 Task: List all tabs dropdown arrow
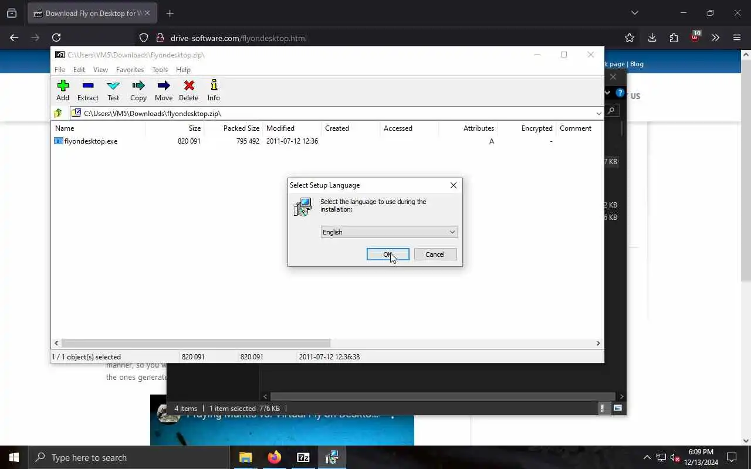click(x=634, y=13)
